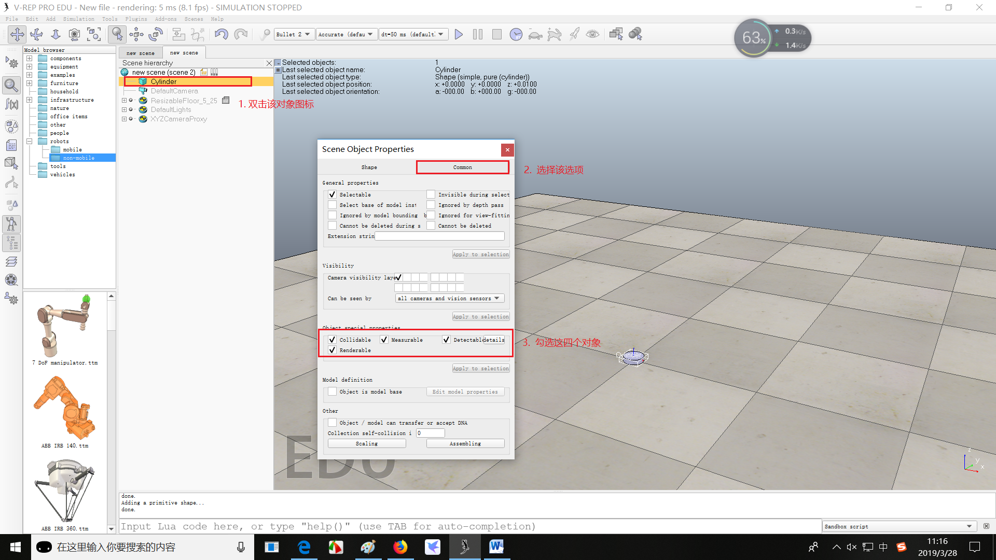Click the fit-to-view camera icon

[x=94, y=34]
